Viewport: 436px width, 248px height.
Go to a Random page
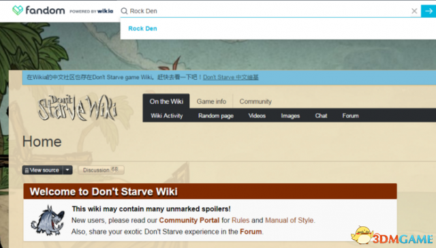click(x=216, y=116)
